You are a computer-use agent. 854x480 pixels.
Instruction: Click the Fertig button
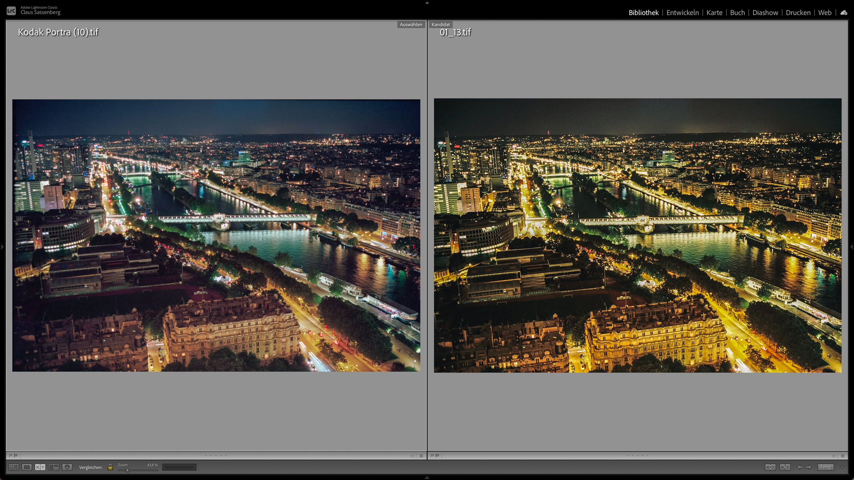(x=826, y=467)
